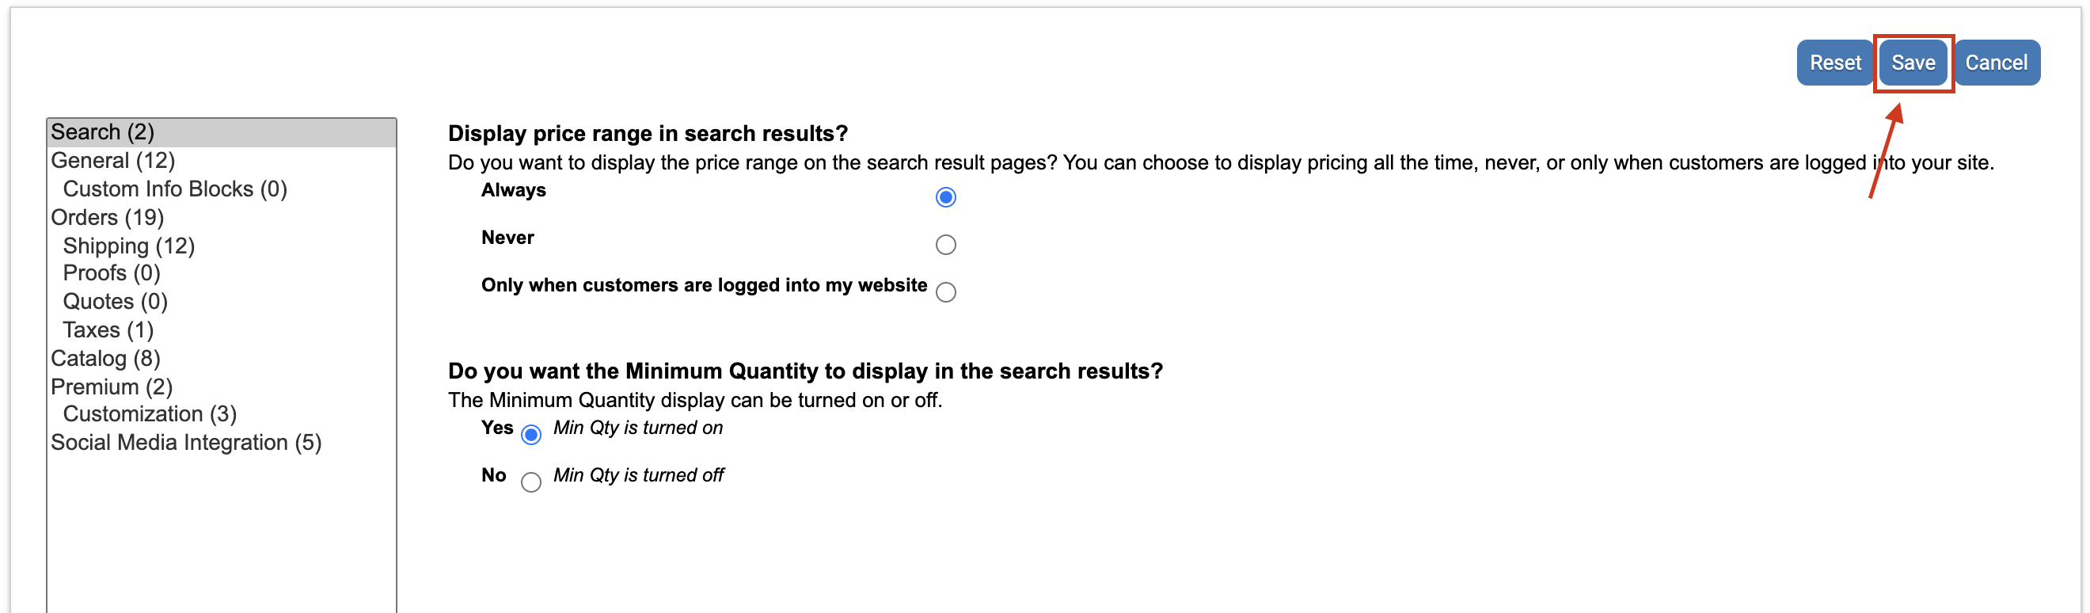Click the Save button
The image size is (2090, 613).
1913,63
